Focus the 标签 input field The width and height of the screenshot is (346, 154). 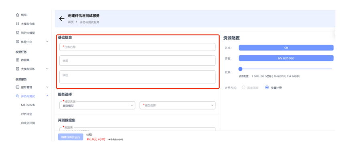pos(137,61)
